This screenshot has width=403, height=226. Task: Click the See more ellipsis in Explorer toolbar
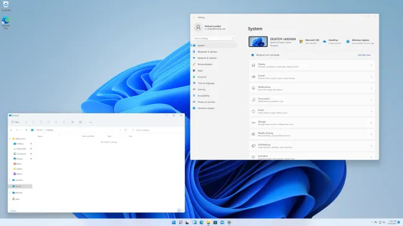pyautogui.click(x=91, y=122)
